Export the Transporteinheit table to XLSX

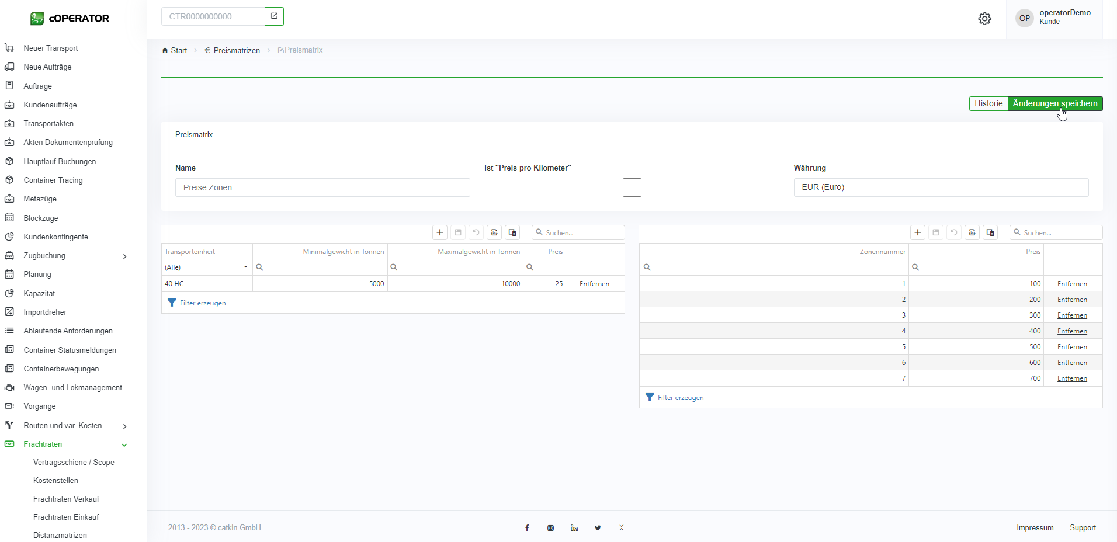(x=494, y=232)
